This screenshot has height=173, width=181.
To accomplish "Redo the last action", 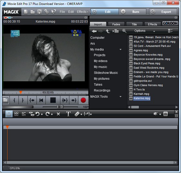I will tap(48, 114).
